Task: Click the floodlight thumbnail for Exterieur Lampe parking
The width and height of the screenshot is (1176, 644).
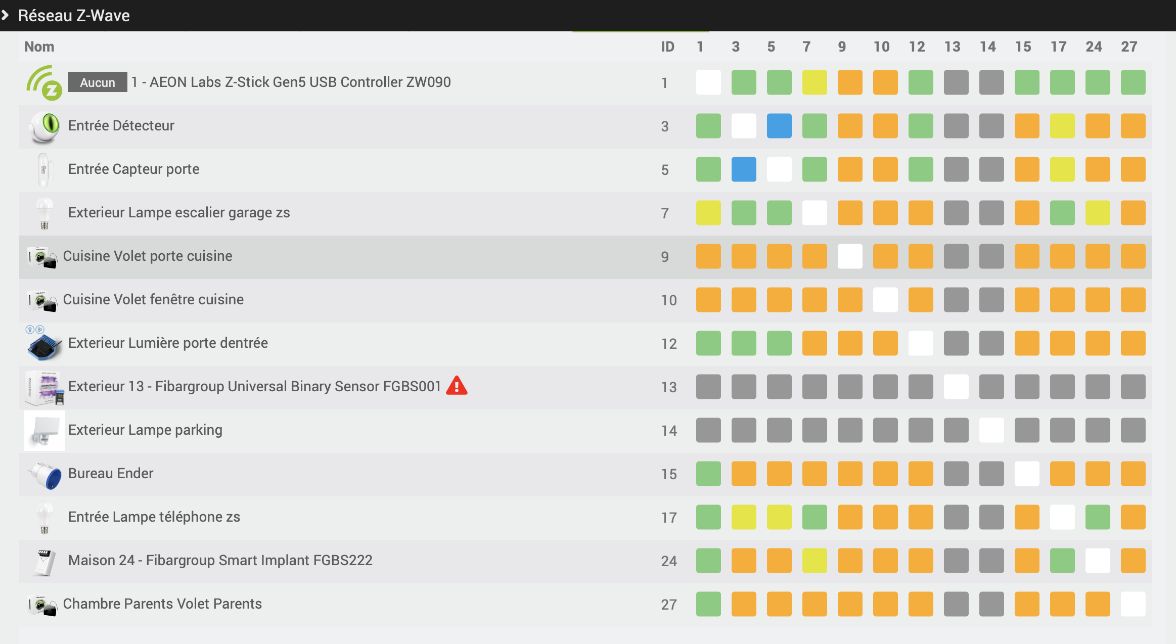Action: coord(44,431)
